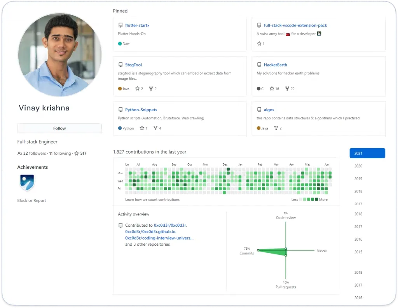Viewport: 398px width, 308px height.
Task: Click Block or Report
Action: click(31, 200)
